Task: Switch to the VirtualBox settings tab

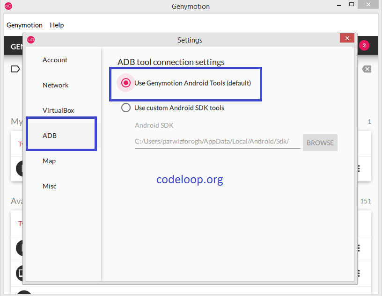Action: point(58,110)
